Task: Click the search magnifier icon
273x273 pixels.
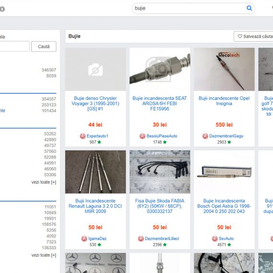Action: point(249,8)
